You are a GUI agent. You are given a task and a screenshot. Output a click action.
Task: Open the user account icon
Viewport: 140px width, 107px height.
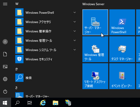[x=5, y=42]
